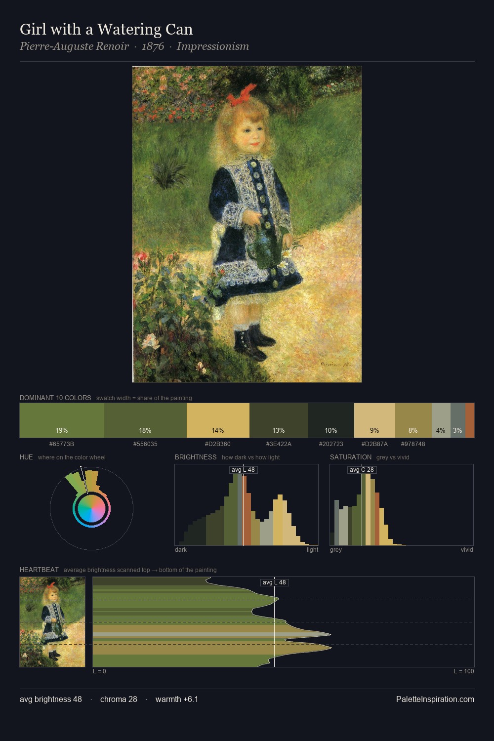Click the 'avg L 48' label in brightness chart
This screenshot has width=494, height=741.
244,470
